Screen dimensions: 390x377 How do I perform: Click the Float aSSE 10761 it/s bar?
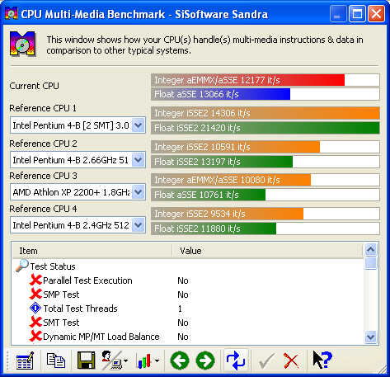coord(265,195)
